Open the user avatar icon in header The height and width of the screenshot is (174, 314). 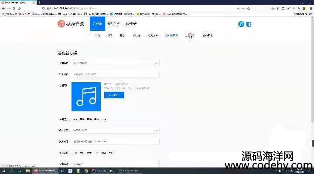click(241, 24)
